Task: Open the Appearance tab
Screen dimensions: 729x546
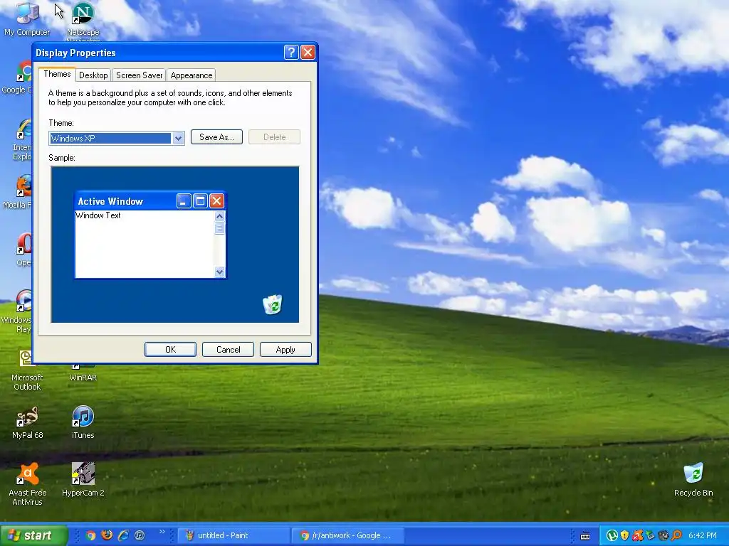Action: point(191,75)
